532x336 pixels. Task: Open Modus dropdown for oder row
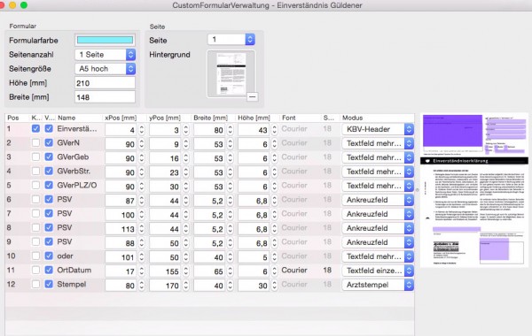click(378, 256)
